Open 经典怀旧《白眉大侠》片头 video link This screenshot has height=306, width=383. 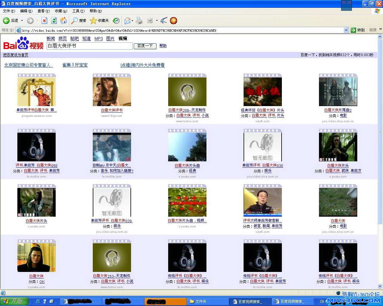pyautogui.click(x=262, y=110)
